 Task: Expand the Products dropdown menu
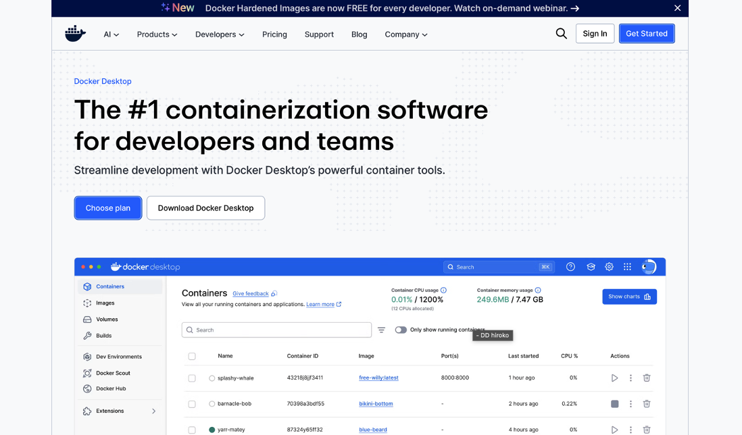(157, 34)
